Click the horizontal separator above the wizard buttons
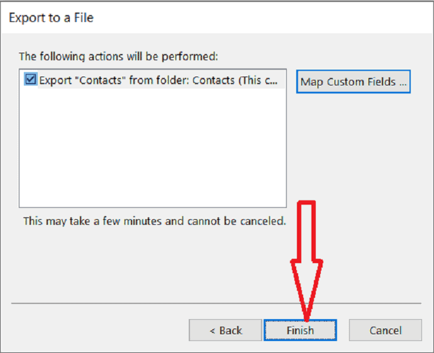 (216, 303)
